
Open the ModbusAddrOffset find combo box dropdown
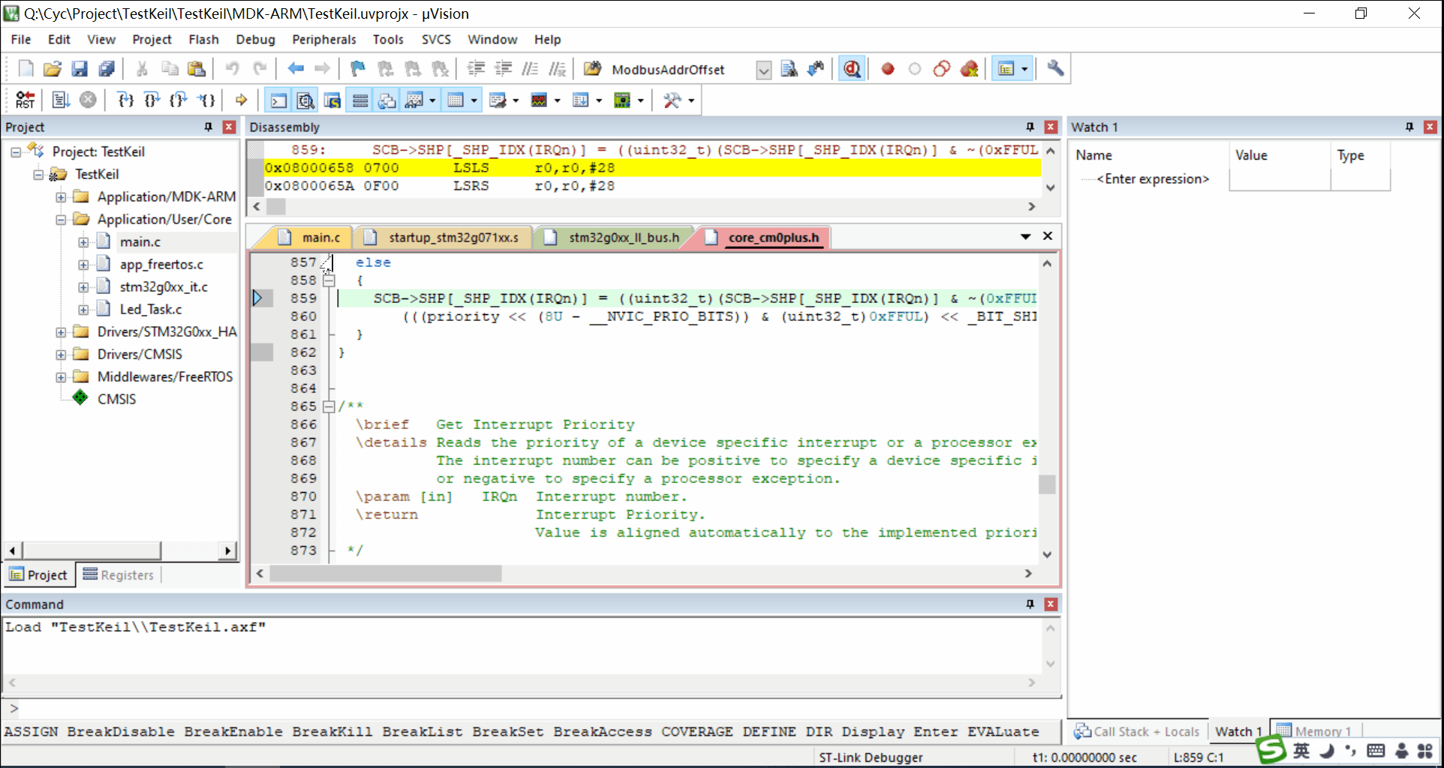(x=763, y=70)
